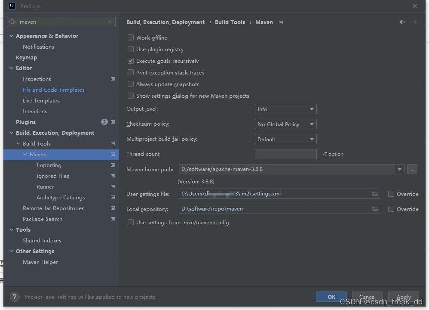Enable Use settings from .mvn/maven.config
This screenshot has height=310, width=429.
[x=131, y=222]
